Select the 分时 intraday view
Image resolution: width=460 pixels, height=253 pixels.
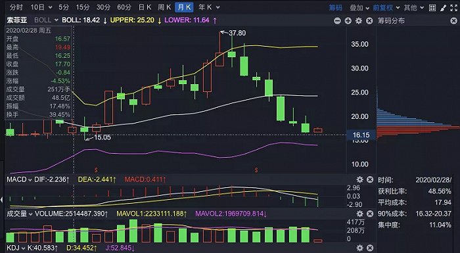(16, 7)
